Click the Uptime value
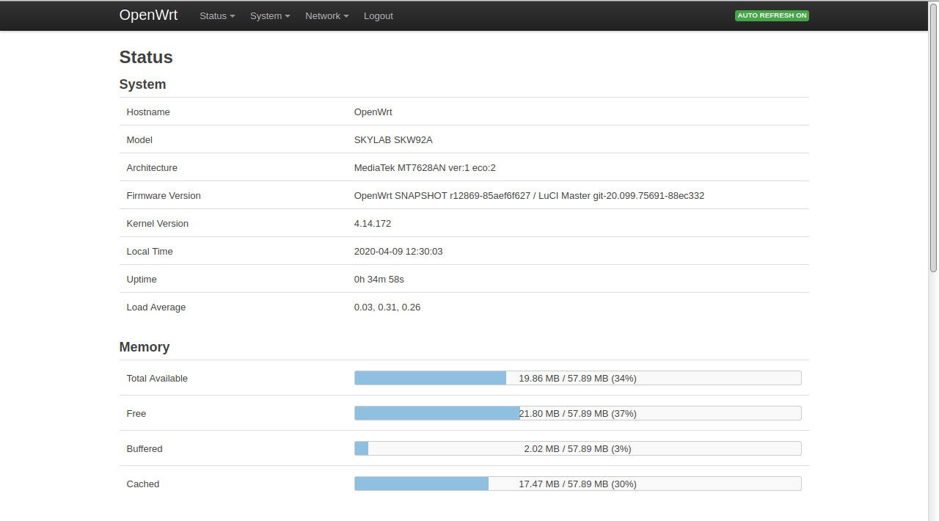The height and width of the screenshot is (521, 939). [379, 280]
